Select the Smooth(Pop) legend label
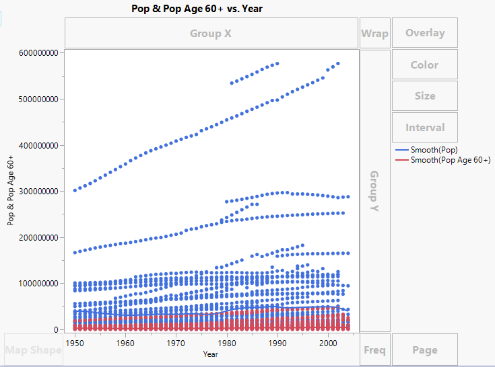The width and height of the screenshot is (495, 367). pos(434,149)
